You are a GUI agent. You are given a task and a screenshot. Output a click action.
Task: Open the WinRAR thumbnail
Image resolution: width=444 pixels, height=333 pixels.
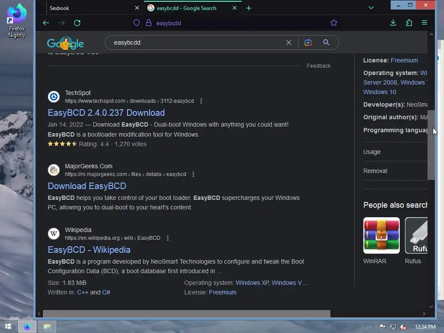[382, 235]
